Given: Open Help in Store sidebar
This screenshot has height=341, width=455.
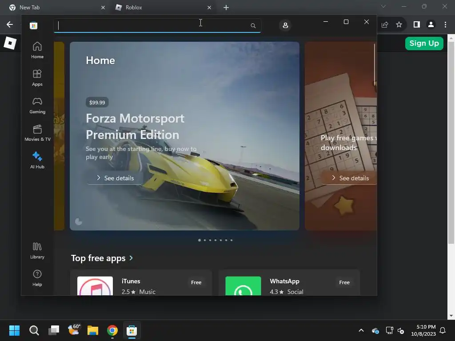Looking at the screenshot, I should point(37,278).
